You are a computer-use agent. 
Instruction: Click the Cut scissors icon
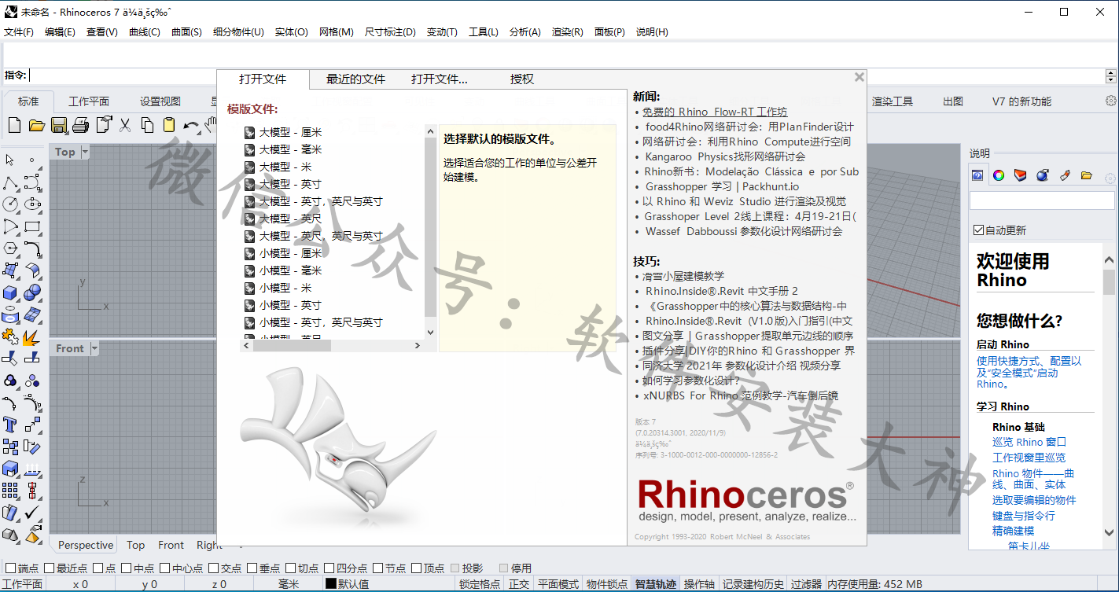[124, 125]
